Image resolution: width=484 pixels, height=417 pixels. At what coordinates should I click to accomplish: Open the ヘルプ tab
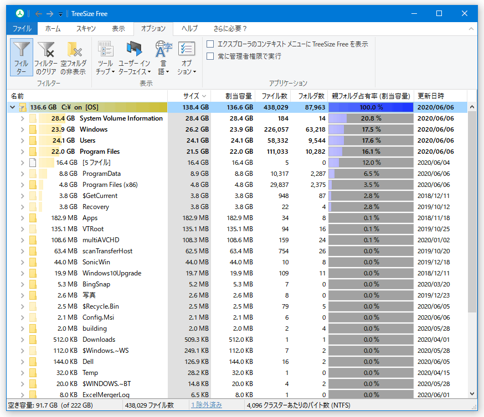(x=189, y=29)
